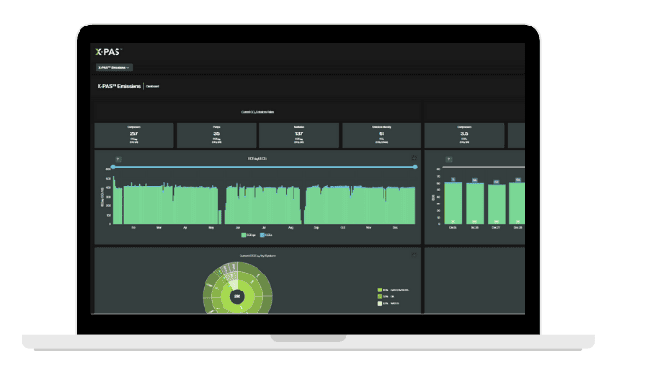Open the X-PAS Emissions dropdown menu
The height and width of the screenshot is (371, 659).
coord(114,67)
